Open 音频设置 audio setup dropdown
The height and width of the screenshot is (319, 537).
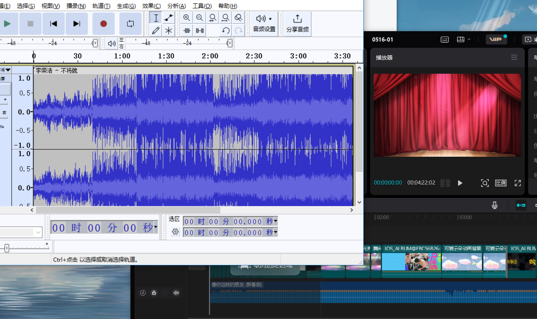(264, 24)
